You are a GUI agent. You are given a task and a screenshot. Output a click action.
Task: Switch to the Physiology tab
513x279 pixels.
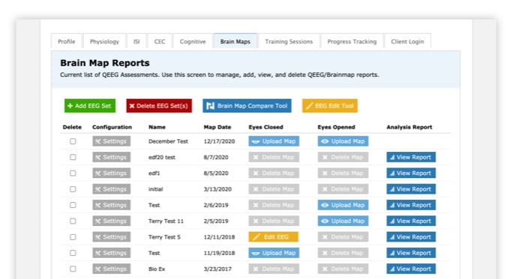pos(104,42)
